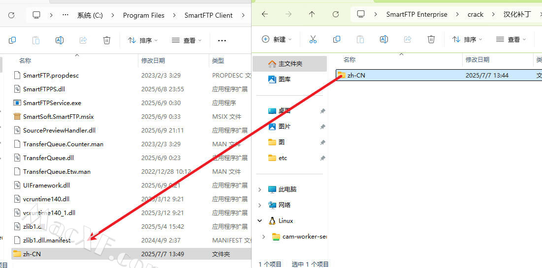The height and width of the screenshot is (268, 542).
Task: Click the rename icon in the right window's toolbar
Action: (x=383, y=39)
